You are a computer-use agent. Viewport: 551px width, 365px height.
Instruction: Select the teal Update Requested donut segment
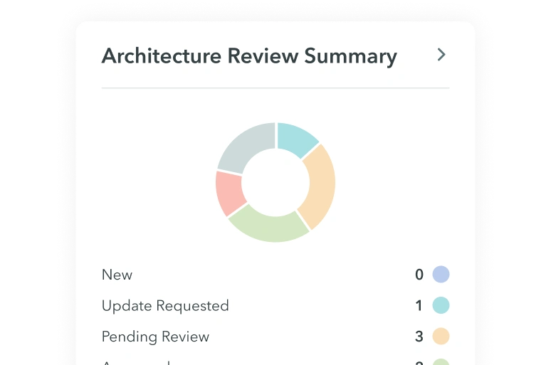(x=296, y=139)
